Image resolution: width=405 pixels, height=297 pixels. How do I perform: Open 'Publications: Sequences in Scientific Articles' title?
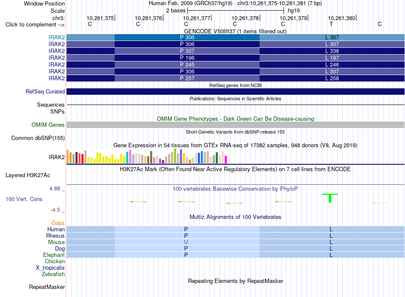235,99
